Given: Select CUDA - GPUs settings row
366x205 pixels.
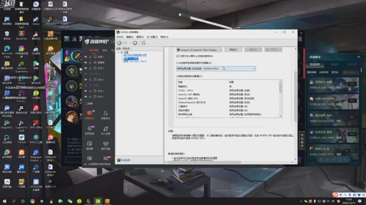Looking at the screenshot, I should point(227,90).
